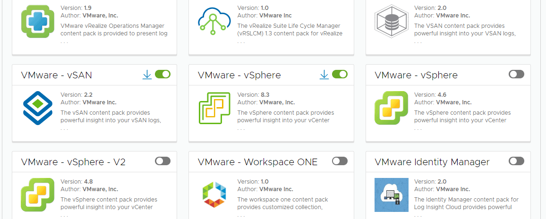
Task: Click Author VMware Inc. in the vSAN 2.2 card
Action: click(88, 102)
